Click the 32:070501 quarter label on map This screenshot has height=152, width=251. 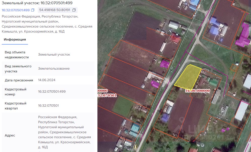107,95
